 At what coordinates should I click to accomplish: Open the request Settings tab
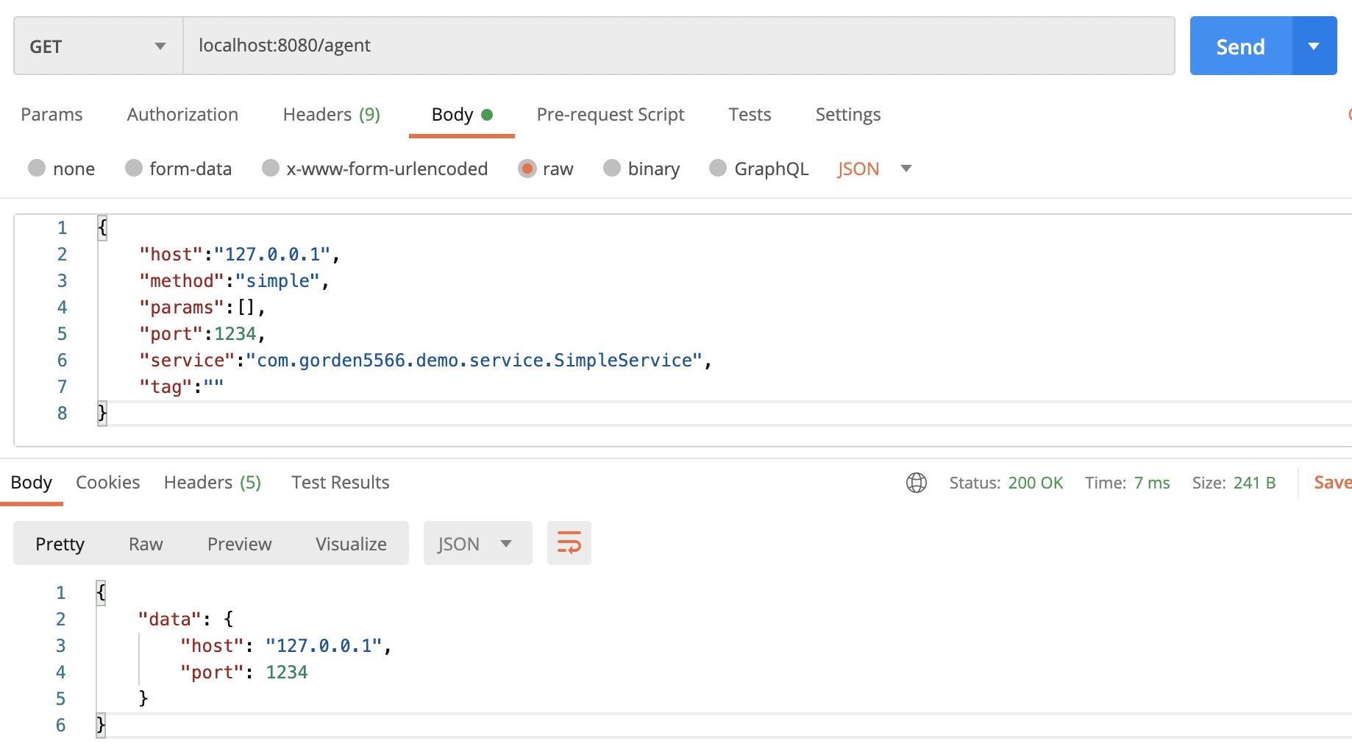click(847, 114)
